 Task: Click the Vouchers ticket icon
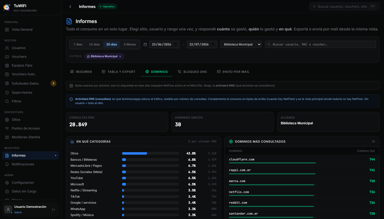(x=7, y=57)
